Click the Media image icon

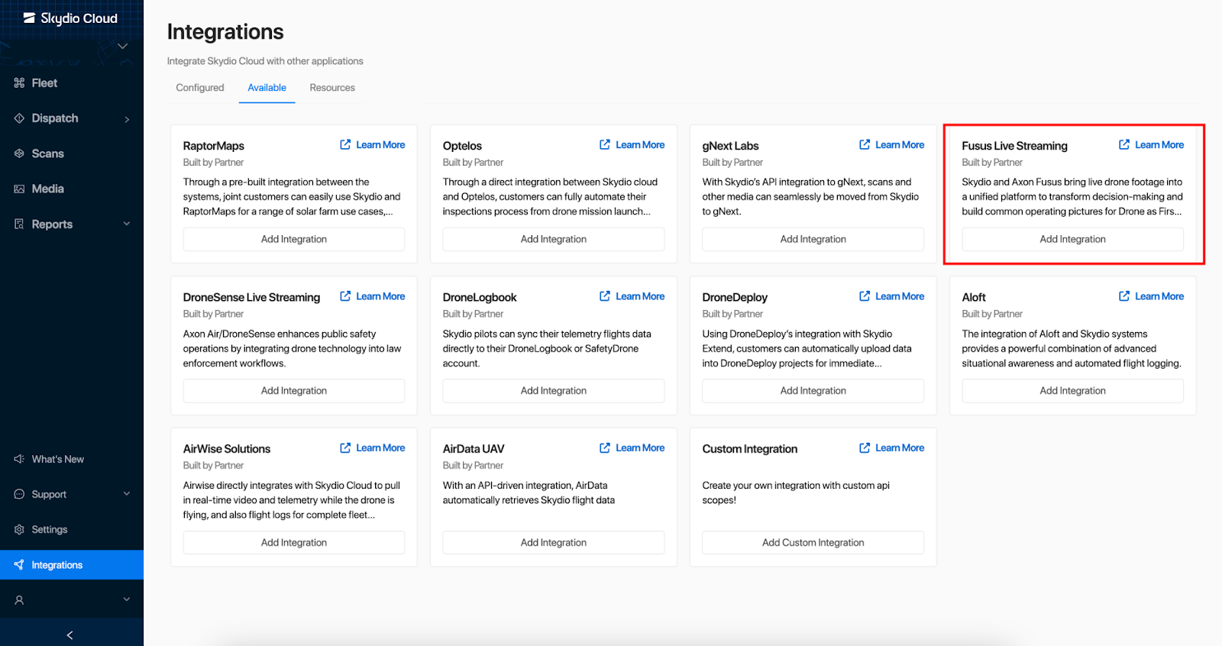point(19,189)
